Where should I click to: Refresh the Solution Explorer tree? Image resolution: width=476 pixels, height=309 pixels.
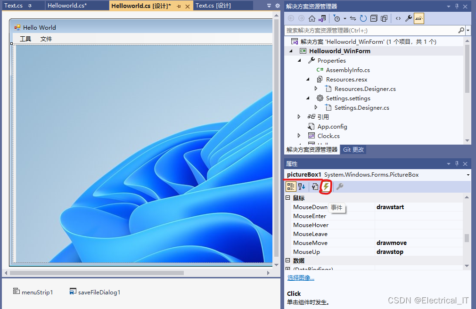tap(363, 18)
